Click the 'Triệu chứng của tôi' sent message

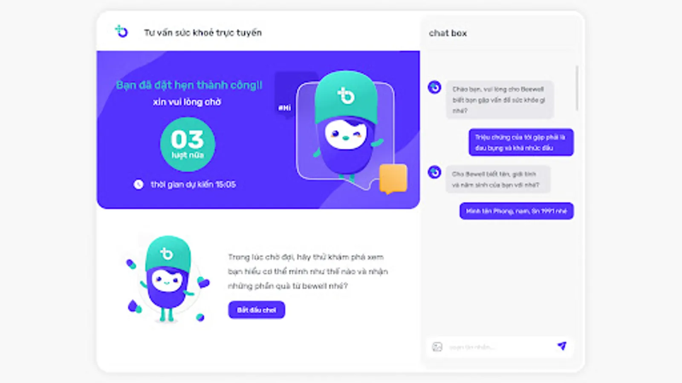521,142
